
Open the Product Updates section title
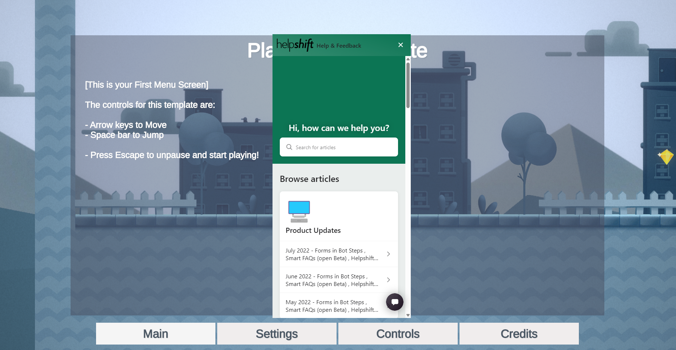point(313,230)
